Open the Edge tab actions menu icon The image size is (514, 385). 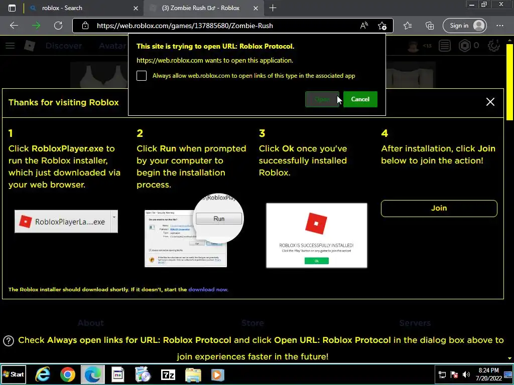12,8
